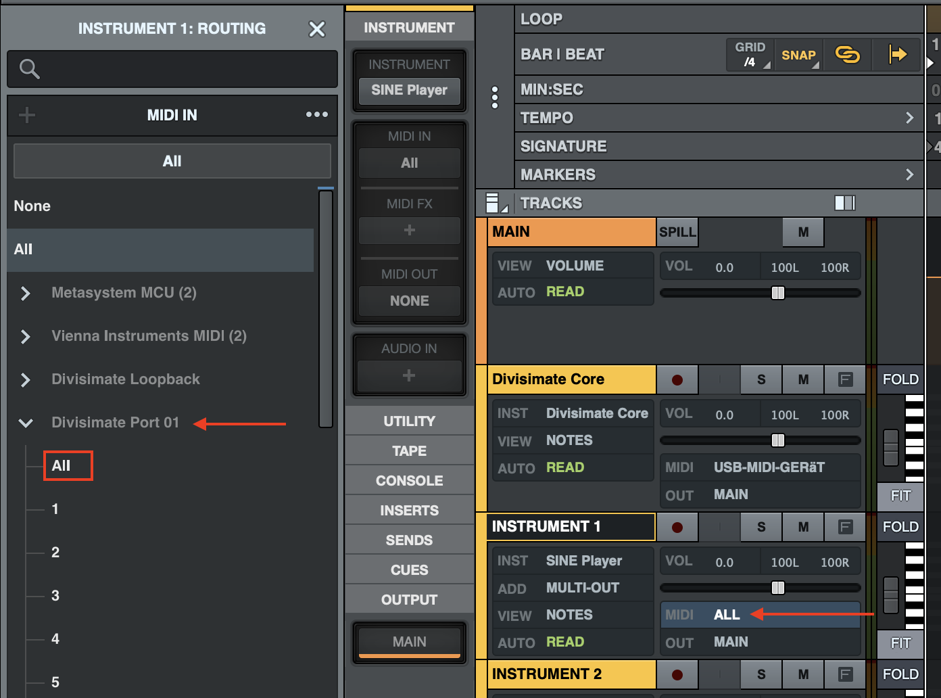Click the MAIN track volume fader handle

(x=778, y=293)
